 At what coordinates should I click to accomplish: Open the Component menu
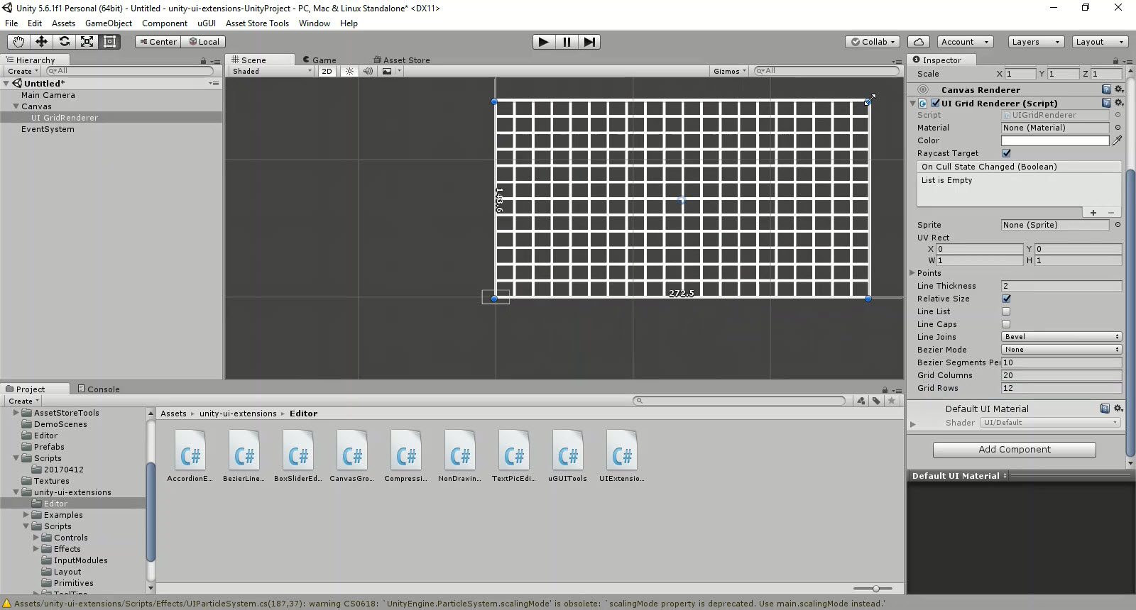pyautogui.click(x=165, y=23)
